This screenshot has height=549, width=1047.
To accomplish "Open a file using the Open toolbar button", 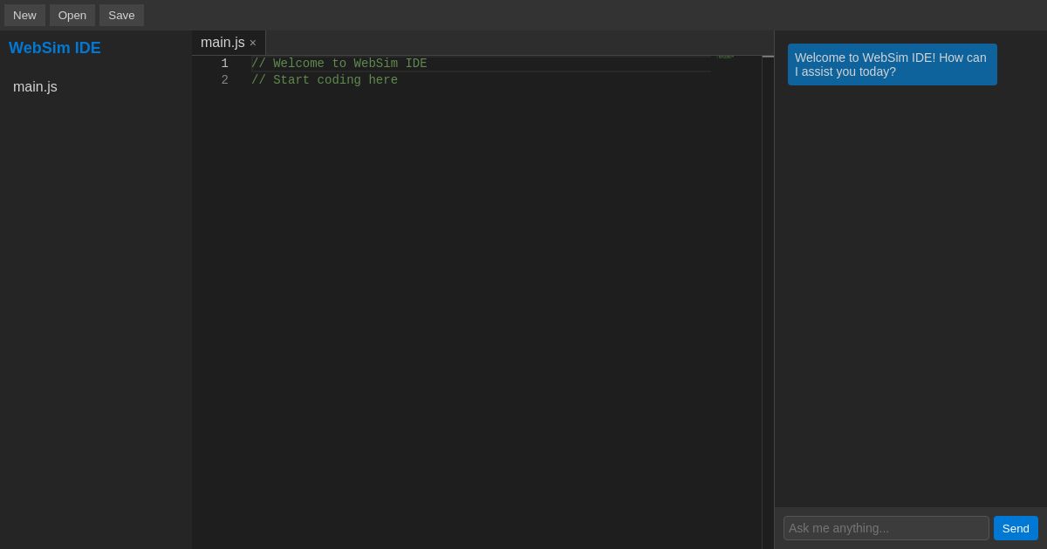I will (x=72, y=15).
